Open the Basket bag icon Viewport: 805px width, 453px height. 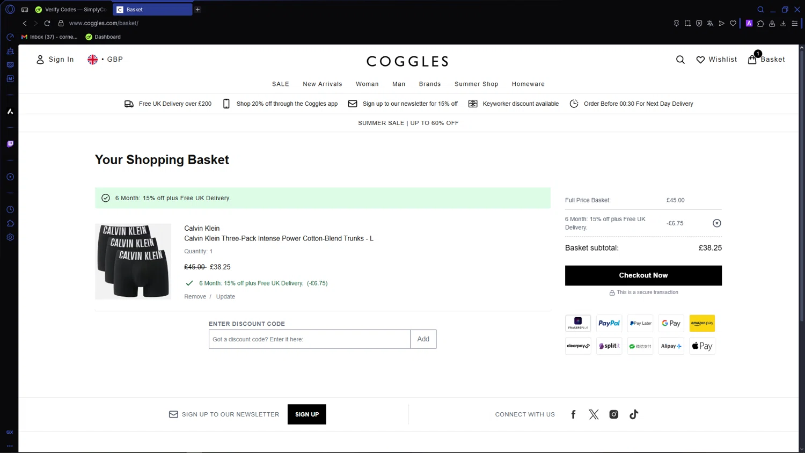(752, 59)
